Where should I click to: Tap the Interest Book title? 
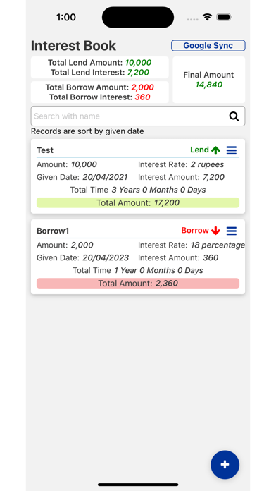point(73,46)
